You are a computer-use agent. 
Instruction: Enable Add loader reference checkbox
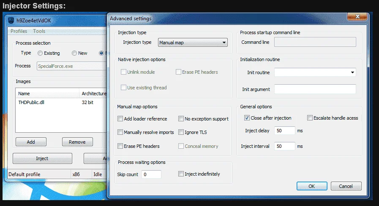[x=120, y=118]
